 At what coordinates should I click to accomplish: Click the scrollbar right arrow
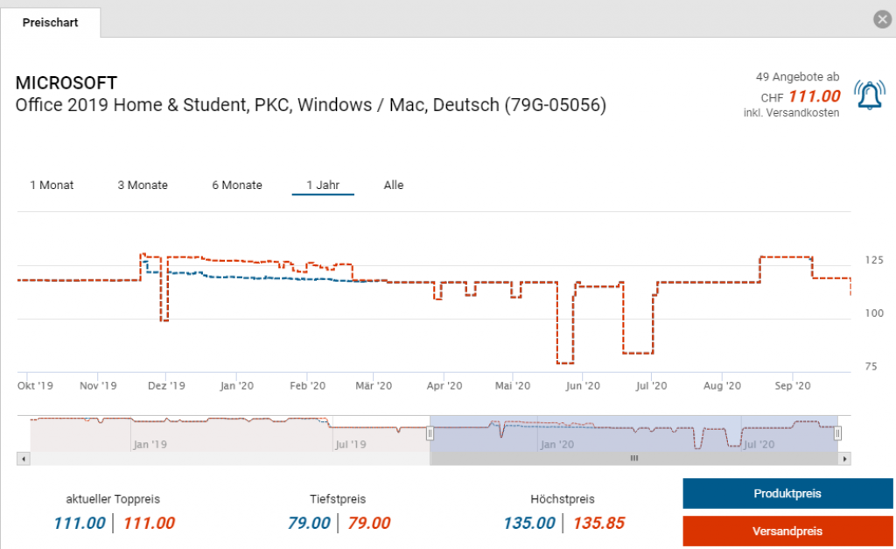pyautogui.click(x=844, y=458)
